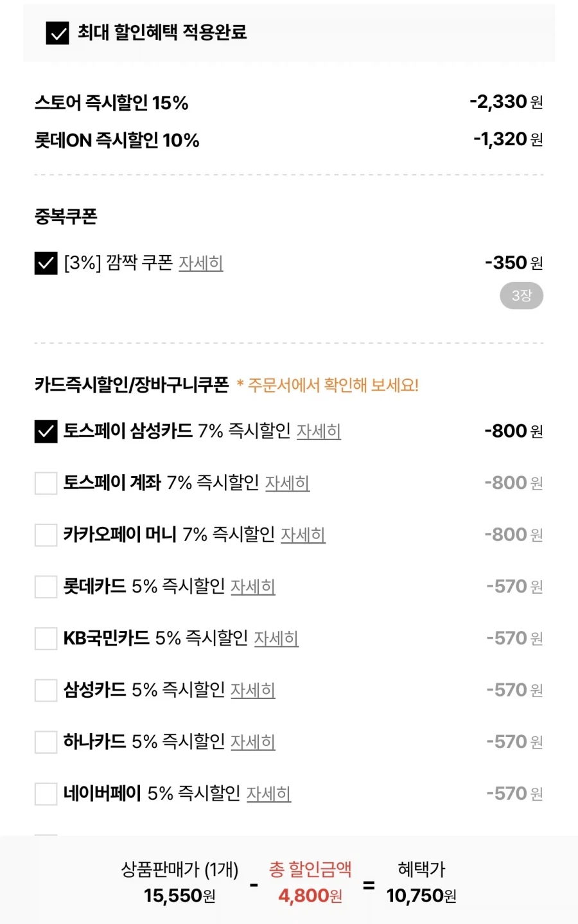The image size is (578, 924).
Task: Show 자세히 info for KB국민카드
Action: tap(276, 639)
